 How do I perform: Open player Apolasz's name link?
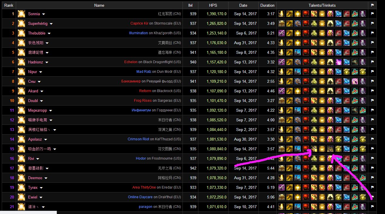click(x=35, y=139)
